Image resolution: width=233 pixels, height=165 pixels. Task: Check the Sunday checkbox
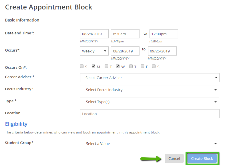point(82,66)
